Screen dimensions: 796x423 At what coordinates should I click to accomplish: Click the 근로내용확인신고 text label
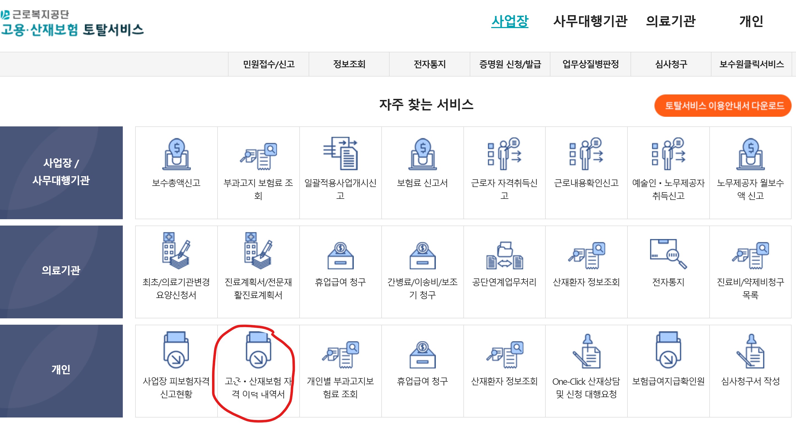tap(586, 183)
